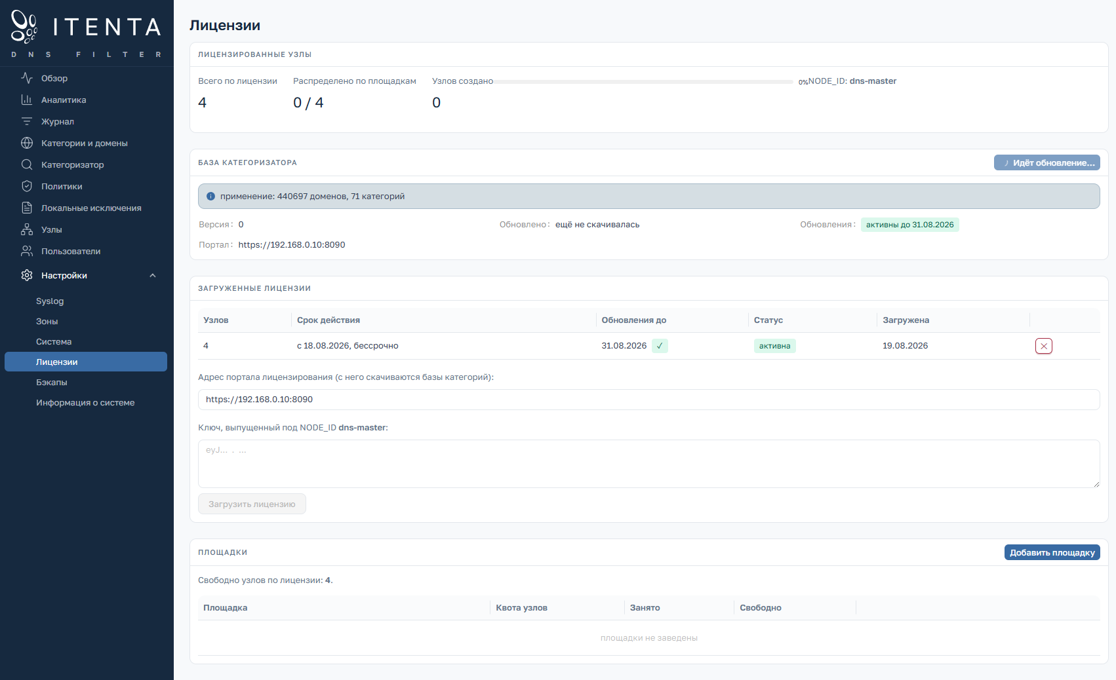Click the Идёт обновление button
Viewport: 1116px width, 680px height.
[1047, 162]
